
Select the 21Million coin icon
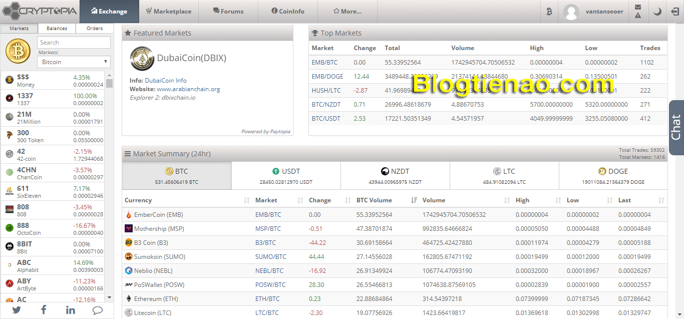10,117
